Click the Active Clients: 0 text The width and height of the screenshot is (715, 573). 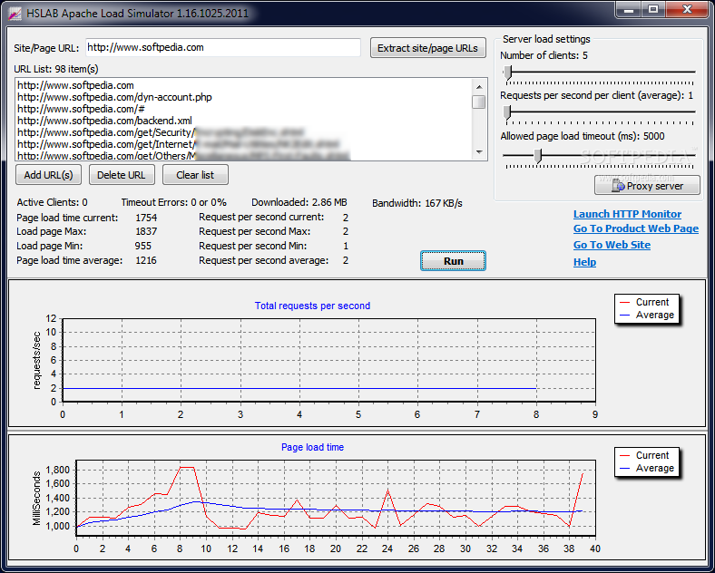[52, 202]
